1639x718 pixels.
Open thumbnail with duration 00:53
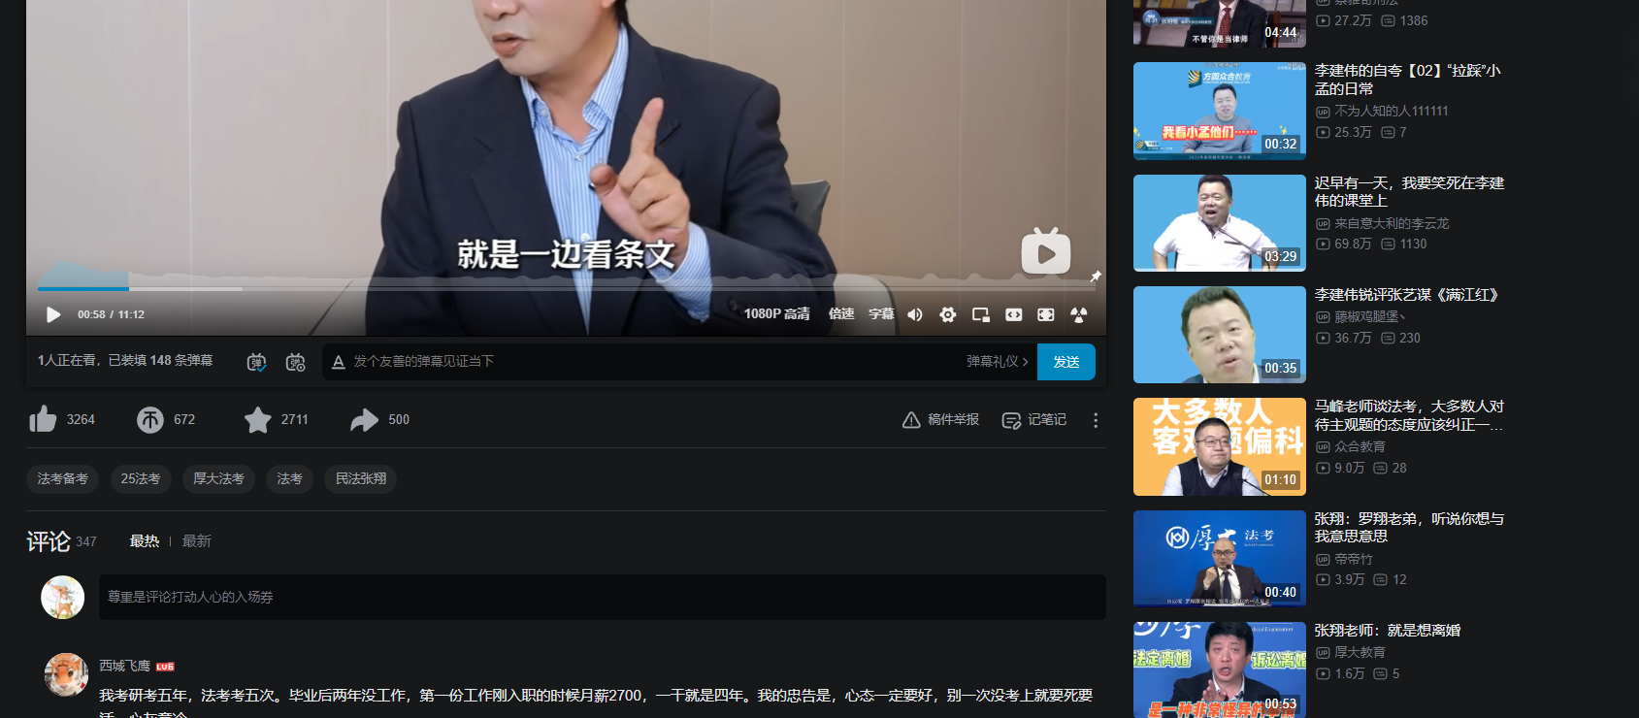(x=1220, y=669)
